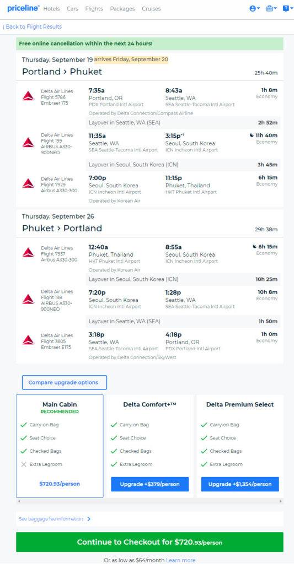Click Delta logo for Flight 3605
The width and height of the screenshot is (294, 564).
29,340
